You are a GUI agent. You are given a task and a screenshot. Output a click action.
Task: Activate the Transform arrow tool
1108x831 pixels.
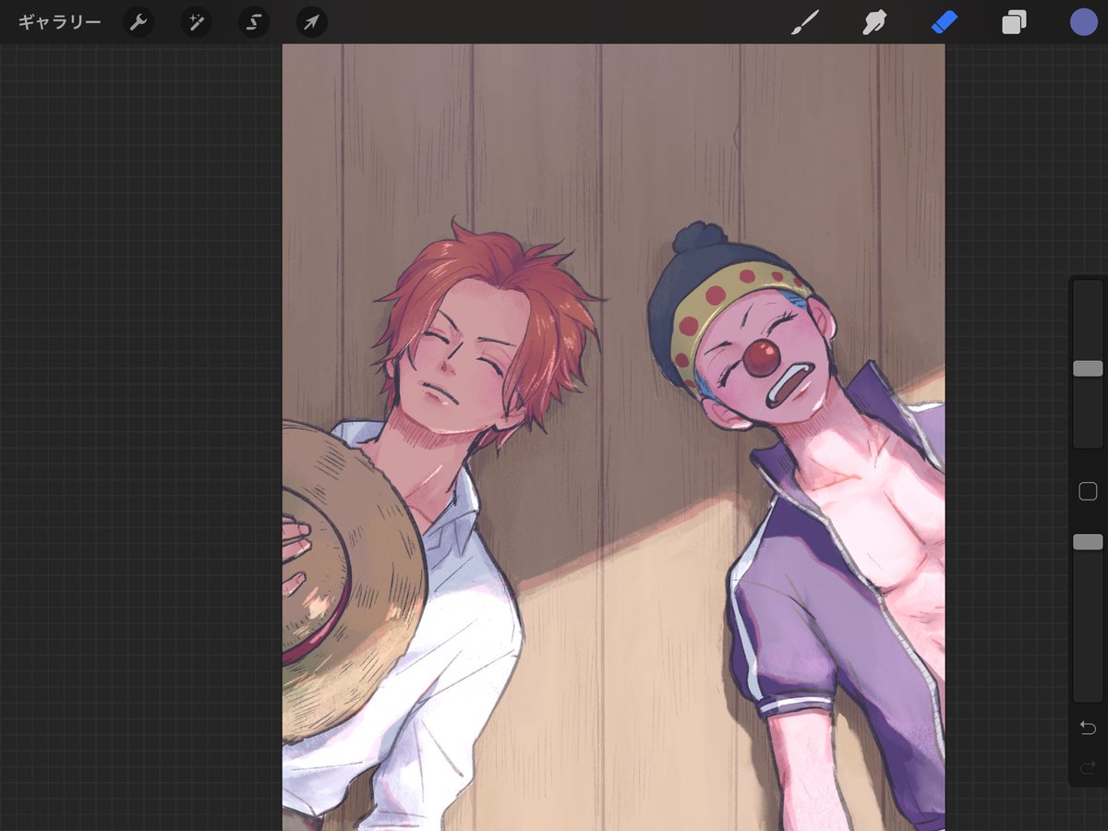[x=312, y=22]
